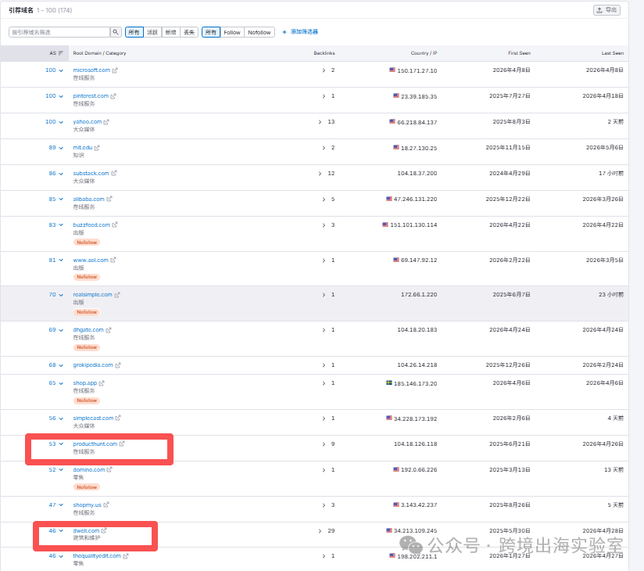Click the plus icon to add filter
The width and height of the screenshot is (644, 571).
[284, 32]
